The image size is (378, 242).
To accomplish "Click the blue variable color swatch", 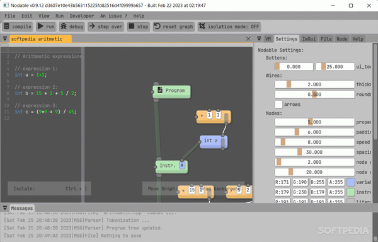I will click(x=351, y=182).
